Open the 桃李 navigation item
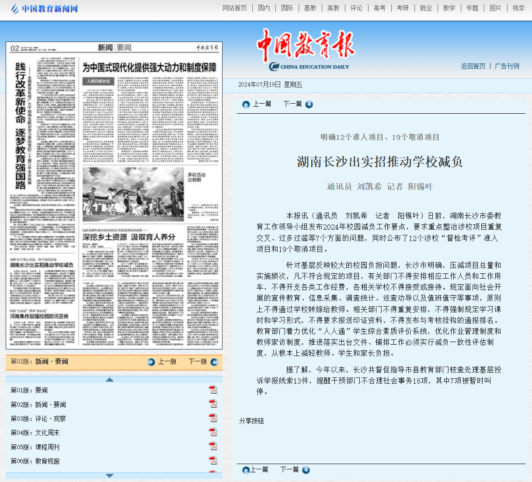This screenshot has width=532, height=482. tap(519, 8)
